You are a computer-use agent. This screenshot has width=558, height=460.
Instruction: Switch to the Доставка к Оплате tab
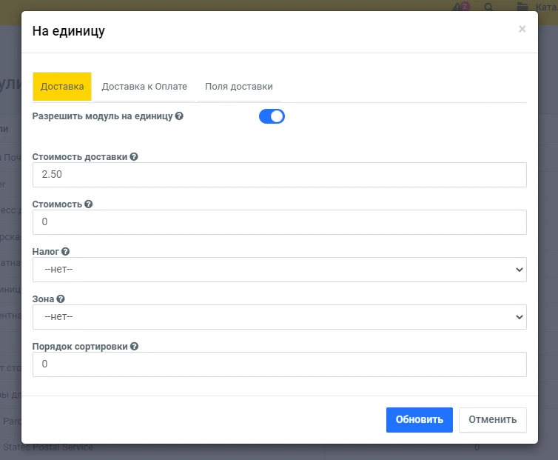coord(144,87)
